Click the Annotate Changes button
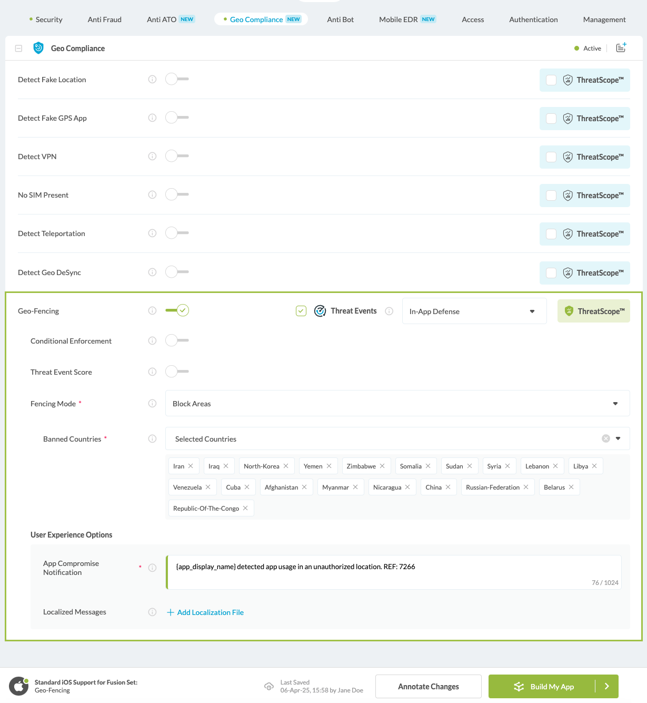 click(x=428, y=686)
